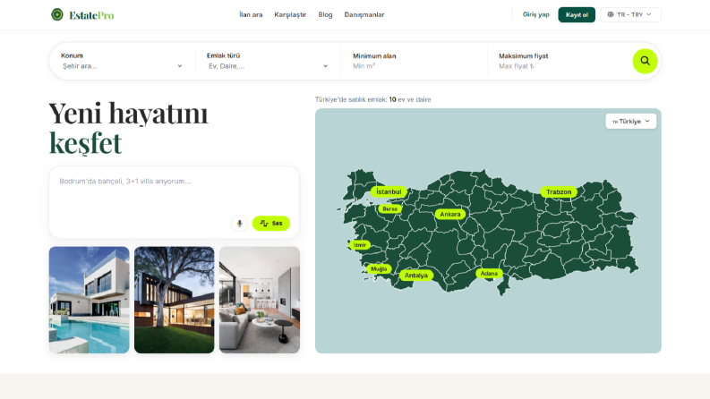The image size is (710, 399).
Task: Select the Bursa map marker
Action: pyautogui.click(x=389, y=209)
